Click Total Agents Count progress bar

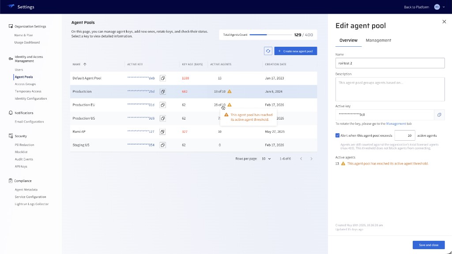pyautogui.click(x=271, y=35)
